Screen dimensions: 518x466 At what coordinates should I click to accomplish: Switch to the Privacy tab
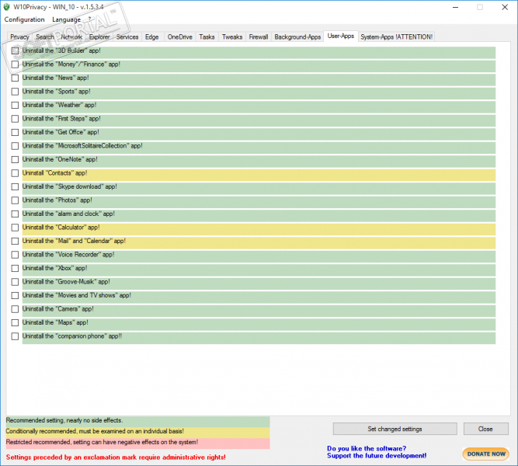pyautogui.click(x=19, y=37)
